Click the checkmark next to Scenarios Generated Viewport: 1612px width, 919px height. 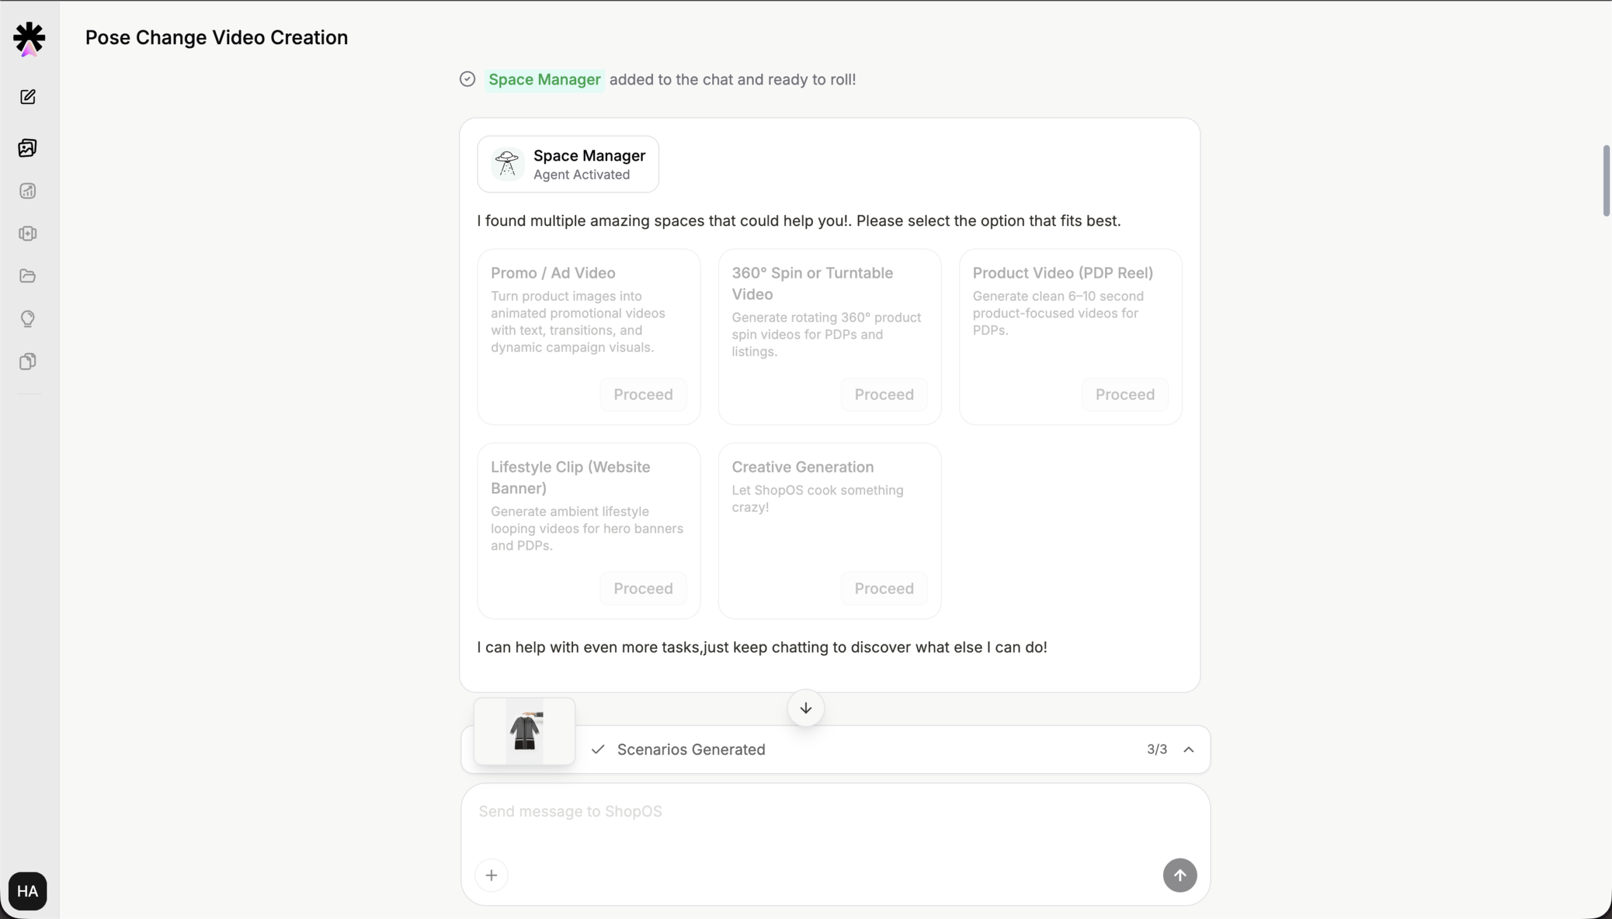coord(598,749)
